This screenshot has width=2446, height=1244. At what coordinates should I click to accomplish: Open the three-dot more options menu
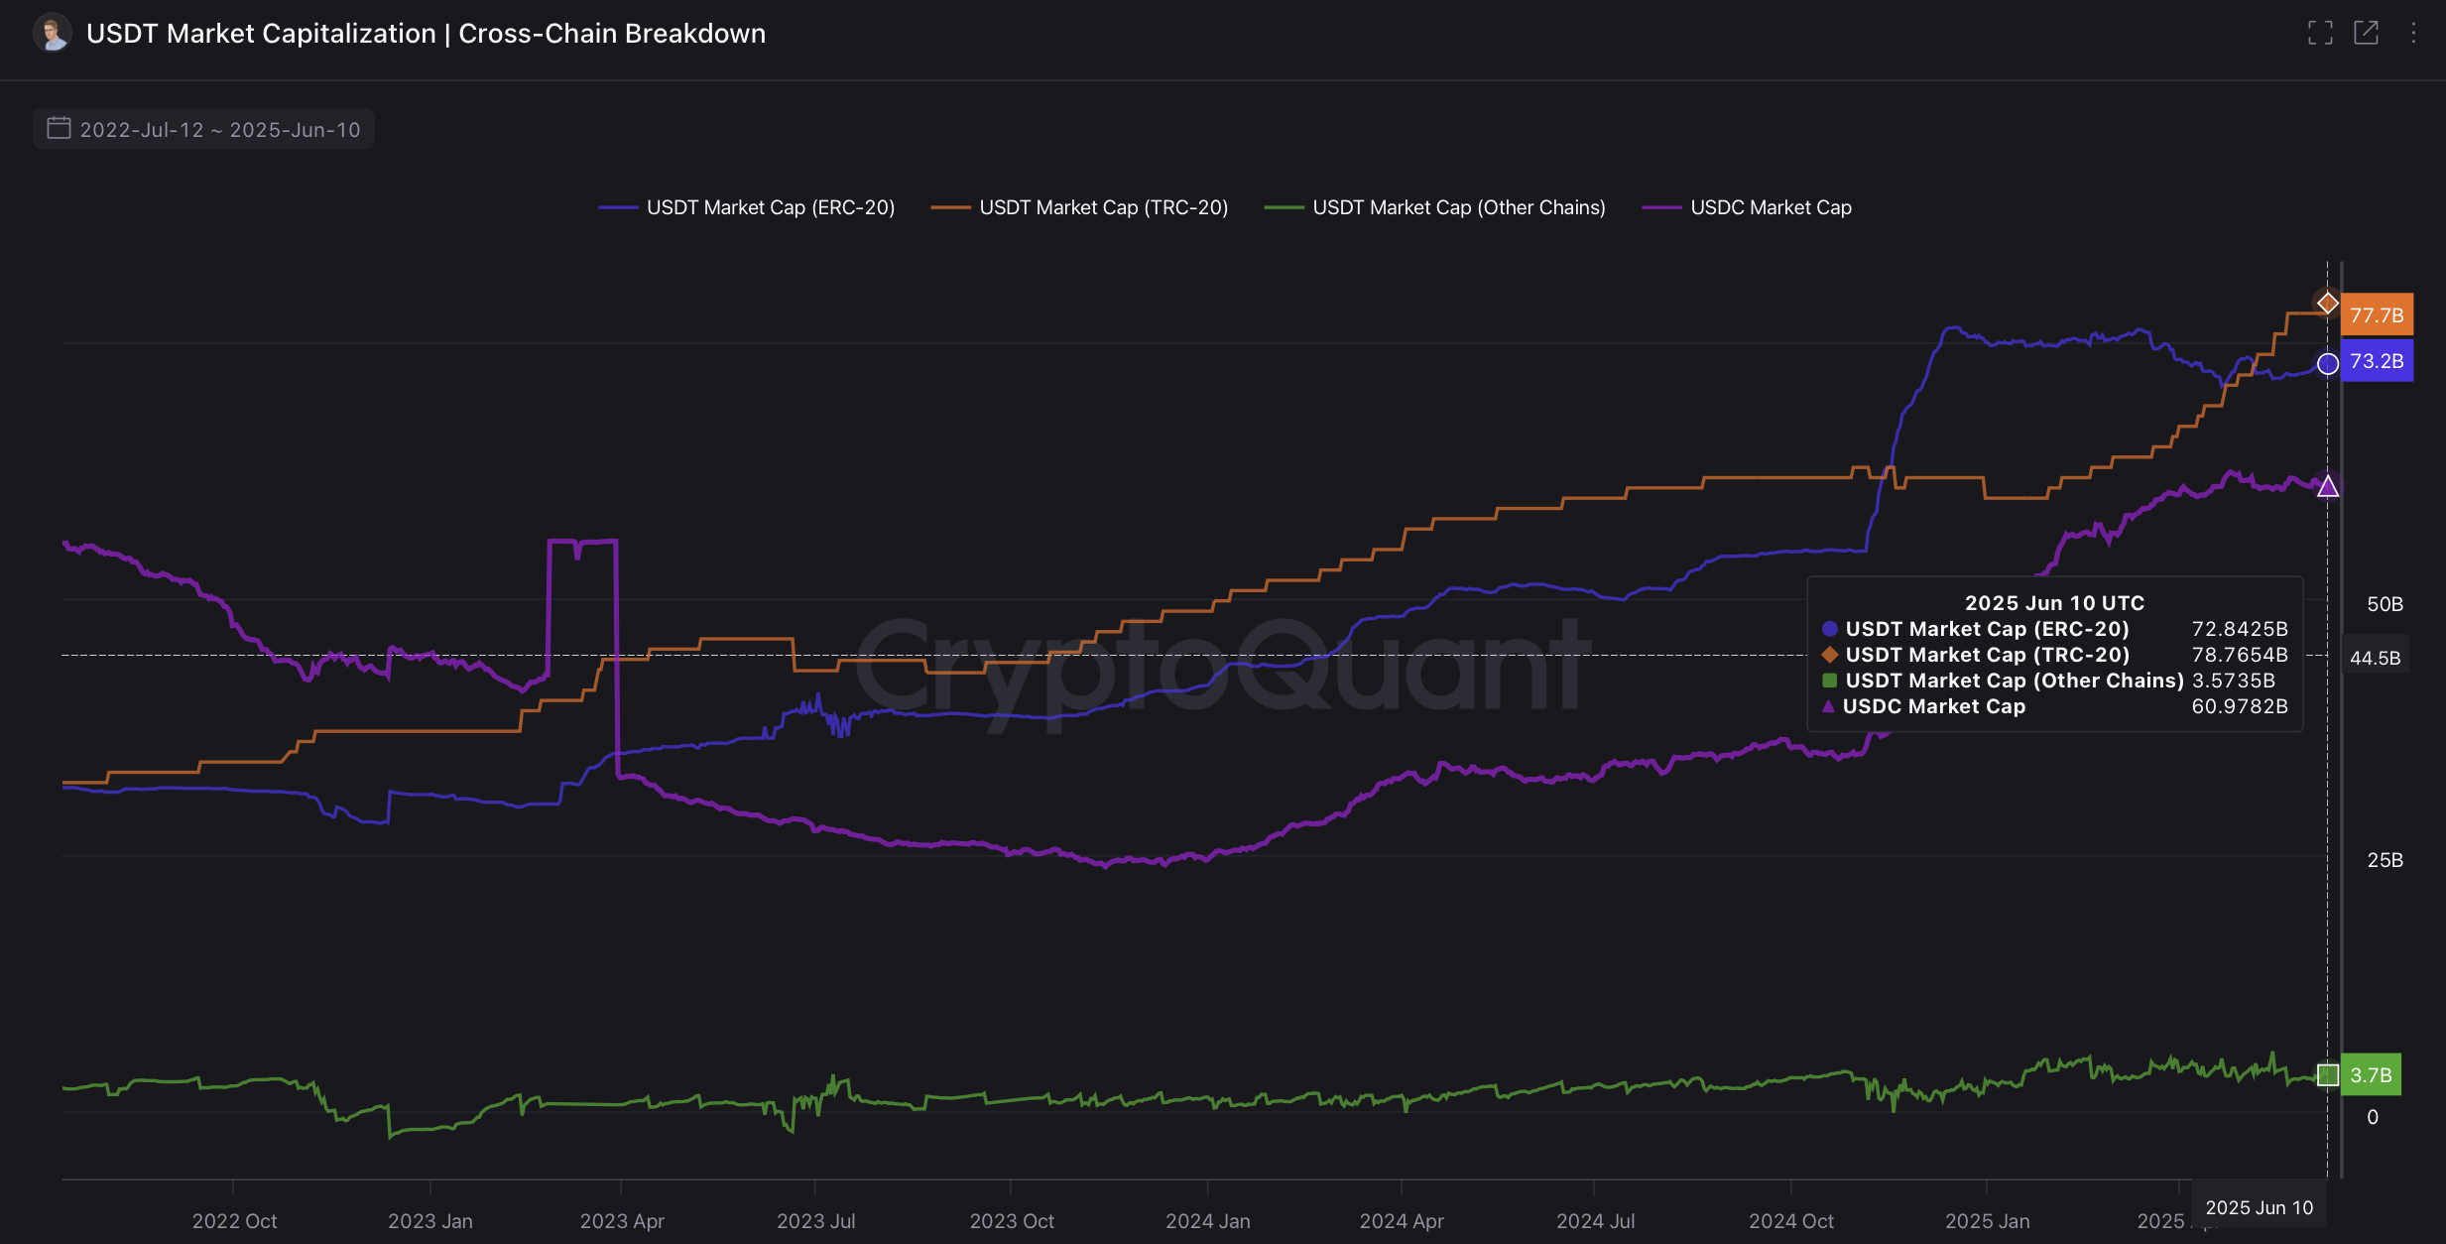pyautogui.click(x=2413, y=33)
